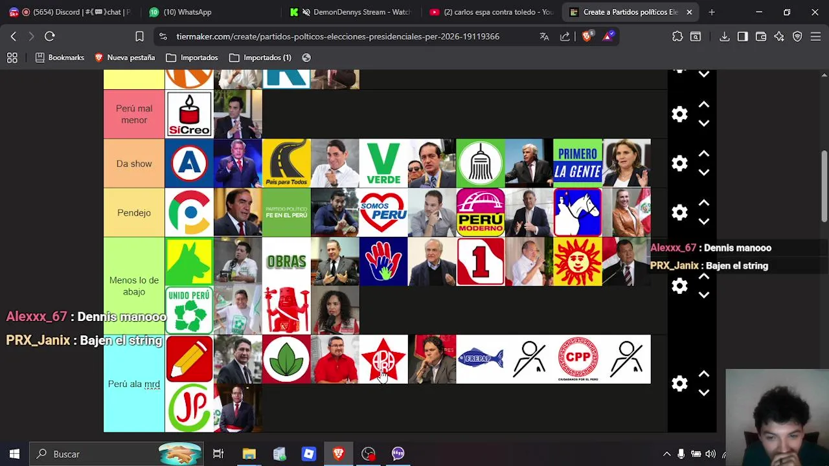829x466 pixels.
Task: Move Perú mal menor tier up
Action: [x=704, y=105]
